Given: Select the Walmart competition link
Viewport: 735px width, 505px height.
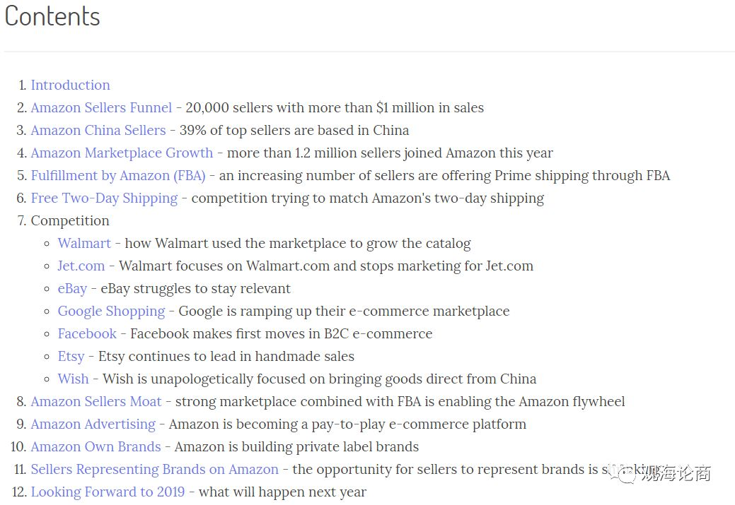Looking at the screenshot, I should coord(84,244).
